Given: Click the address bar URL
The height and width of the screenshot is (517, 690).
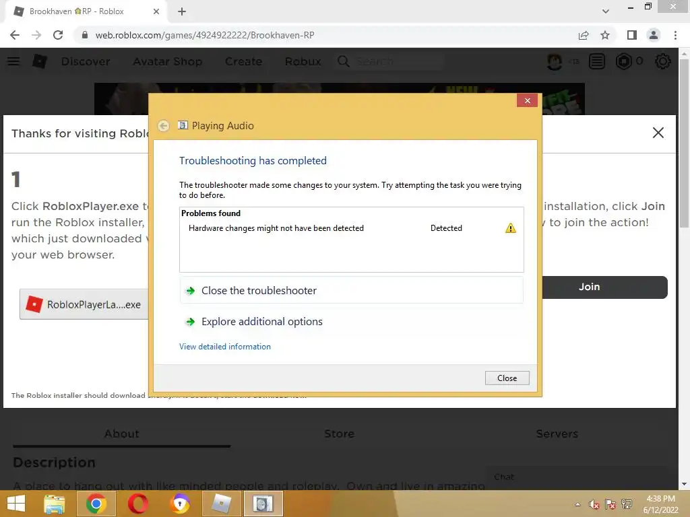Looking at the screenshot, I should point(205,35).
